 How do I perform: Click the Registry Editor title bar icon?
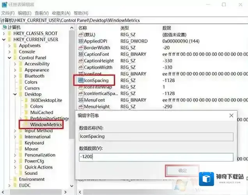(x=4, y=5)
